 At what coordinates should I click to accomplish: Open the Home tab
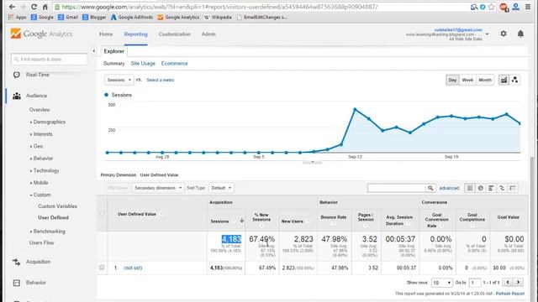coord(106,34)
